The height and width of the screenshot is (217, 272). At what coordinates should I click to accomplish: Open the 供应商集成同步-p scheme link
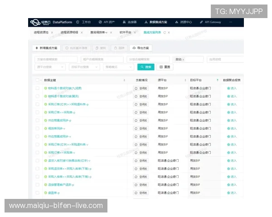coord(59,120)
